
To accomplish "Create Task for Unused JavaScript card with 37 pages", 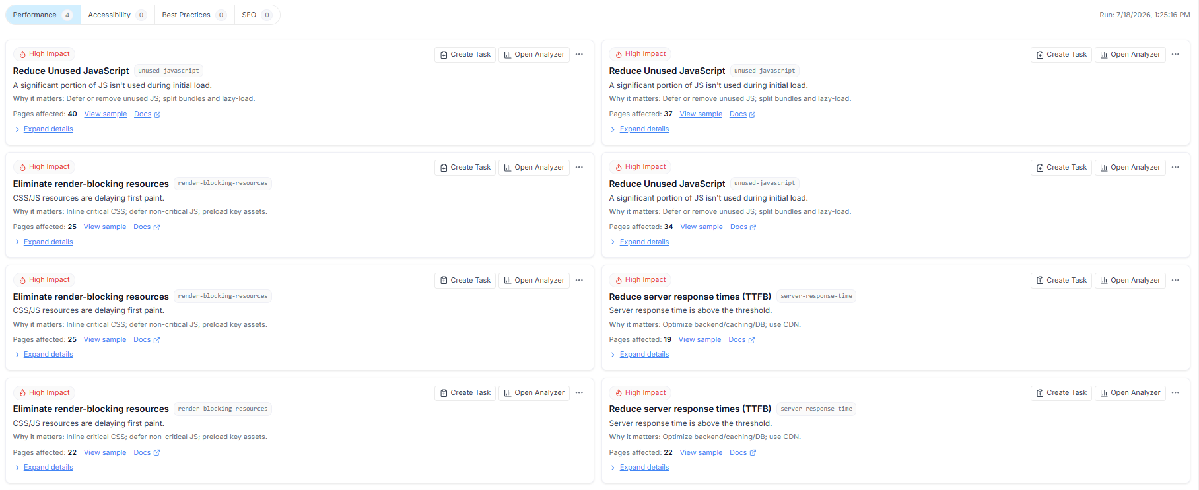I will click(x=1061, y=55).
